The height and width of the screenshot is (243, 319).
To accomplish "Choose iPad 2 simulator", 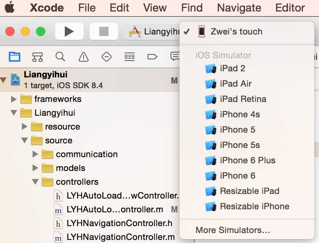I will [247, 69].
